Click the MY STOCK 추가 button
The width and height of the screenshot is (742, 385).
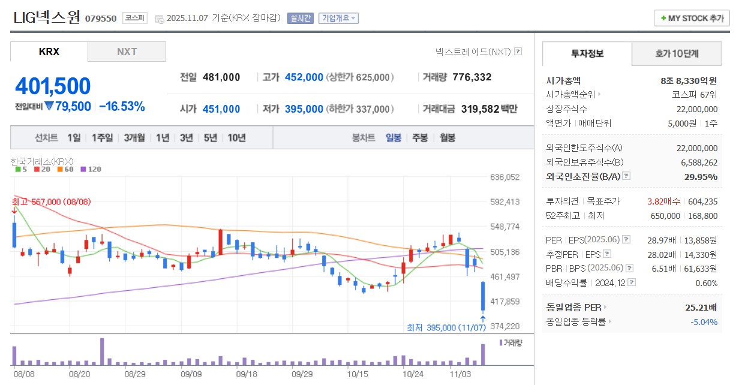click(x=692, y=18)
